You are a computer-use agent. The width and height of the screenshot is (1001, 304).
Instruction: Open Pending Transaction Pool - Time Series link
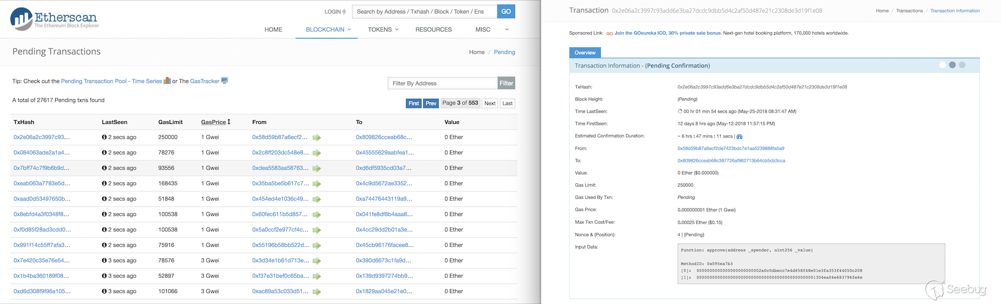[112, 81]
